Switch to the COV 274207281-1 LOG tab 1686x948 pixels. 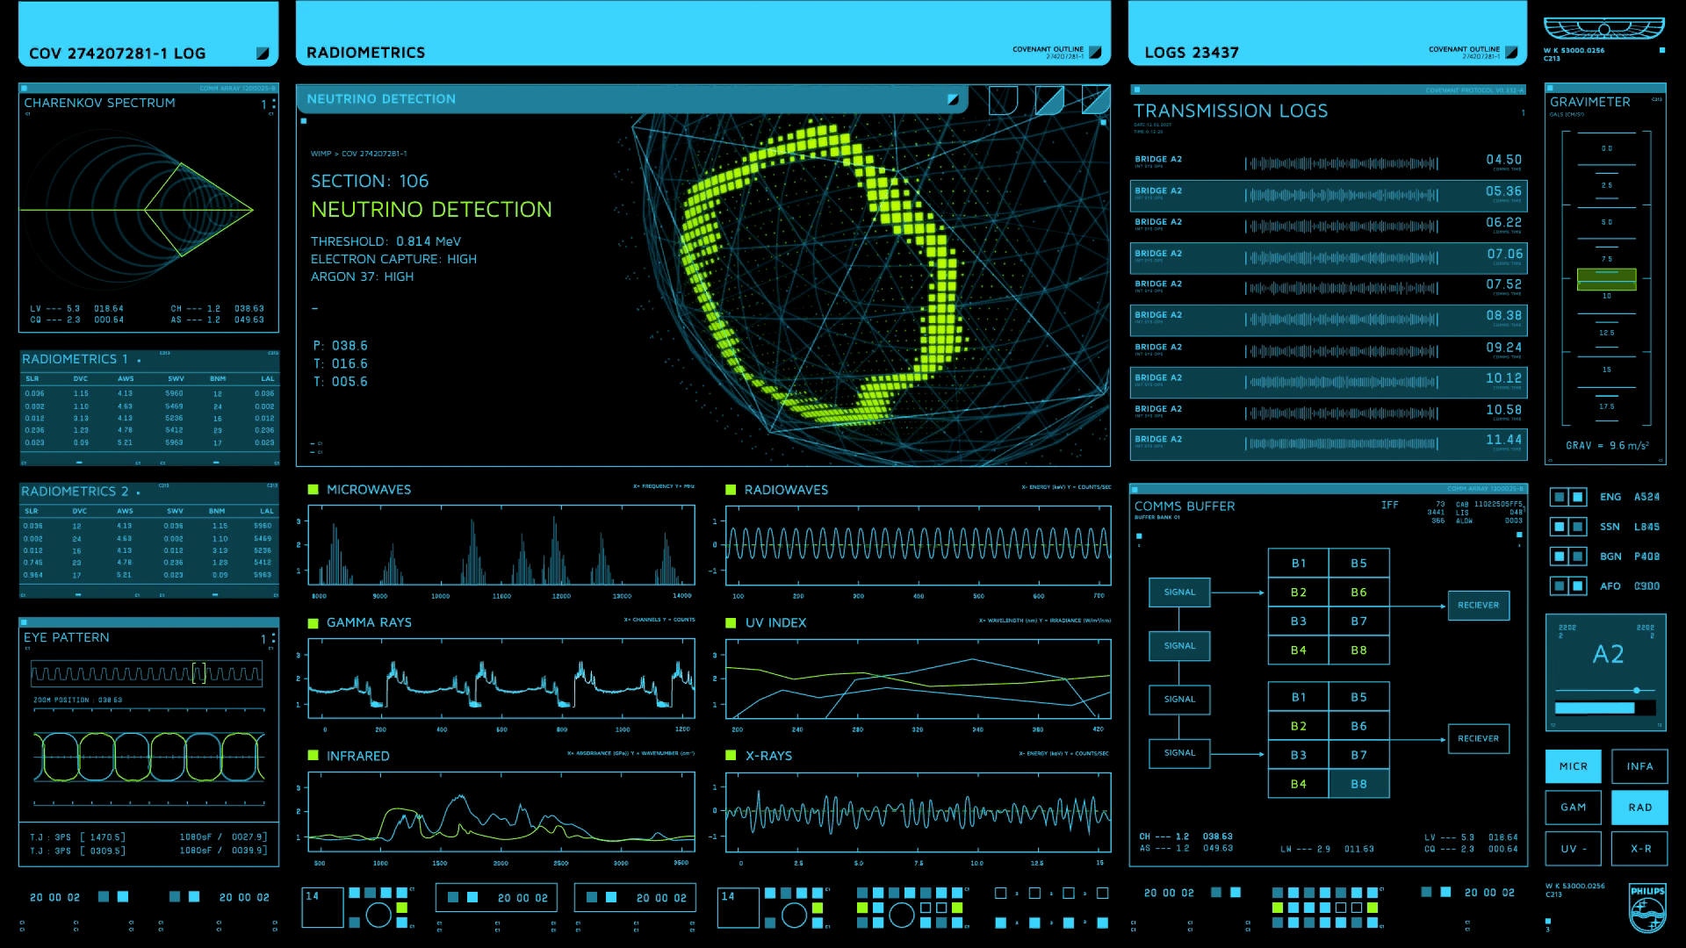pyautogui.click(x=148, y=34)
